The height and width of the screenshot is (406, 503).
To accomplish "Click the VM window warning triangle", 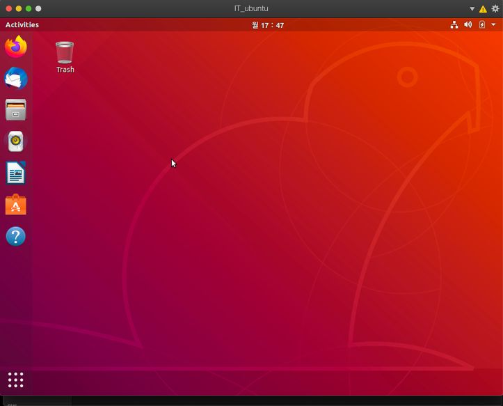I will pyautogui.click(x=483, y=9).
